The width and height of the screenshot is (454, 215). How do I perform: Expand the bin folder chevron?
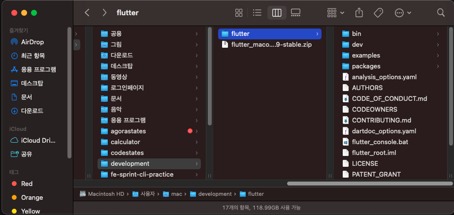(x=438, y=34)
